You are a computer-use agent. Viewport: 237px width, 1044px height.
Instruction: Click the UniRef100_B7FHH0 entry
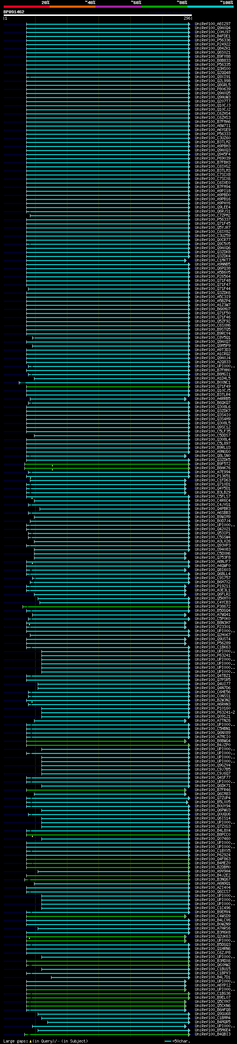(212, 370)
